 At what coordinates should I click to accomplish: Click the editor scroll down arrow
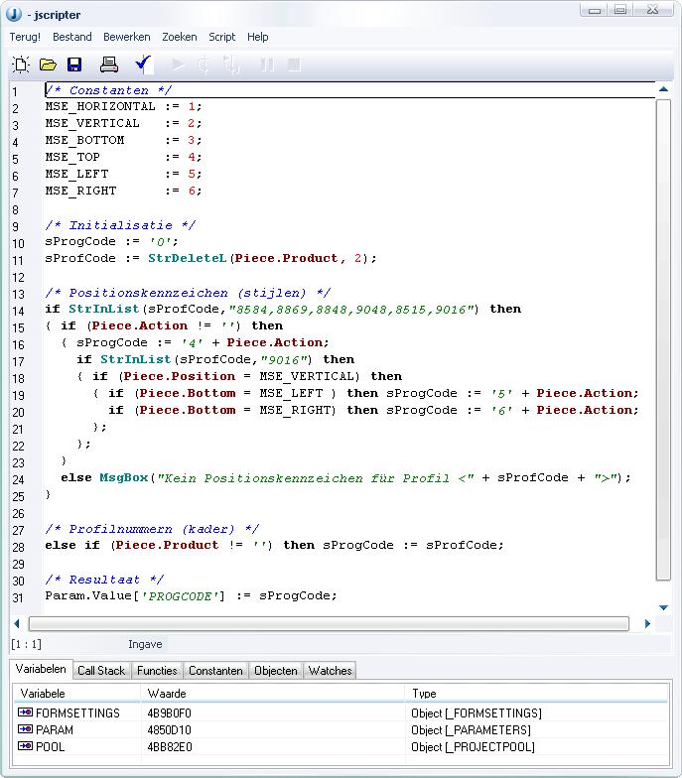click(x=663, y=607)
